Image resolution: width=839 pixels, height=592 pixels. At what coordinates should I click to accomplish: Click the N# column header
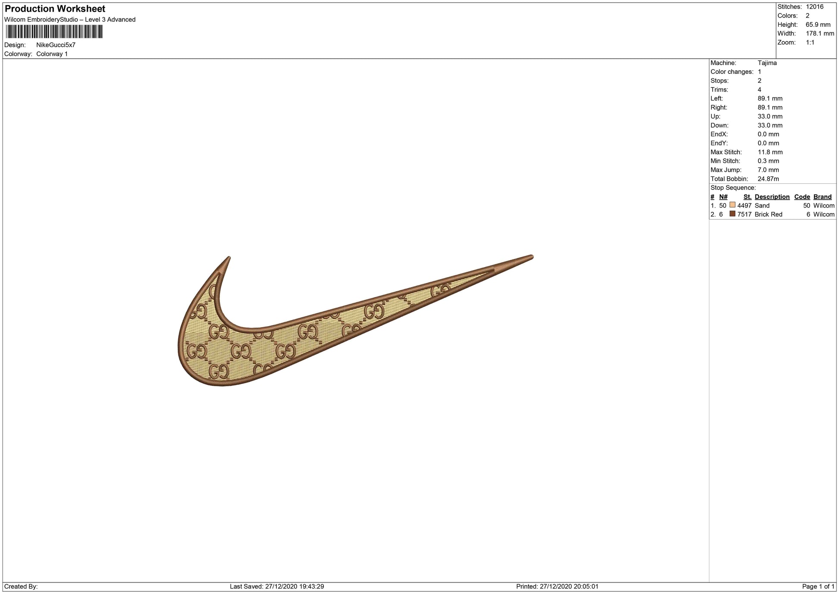point(723,197)
